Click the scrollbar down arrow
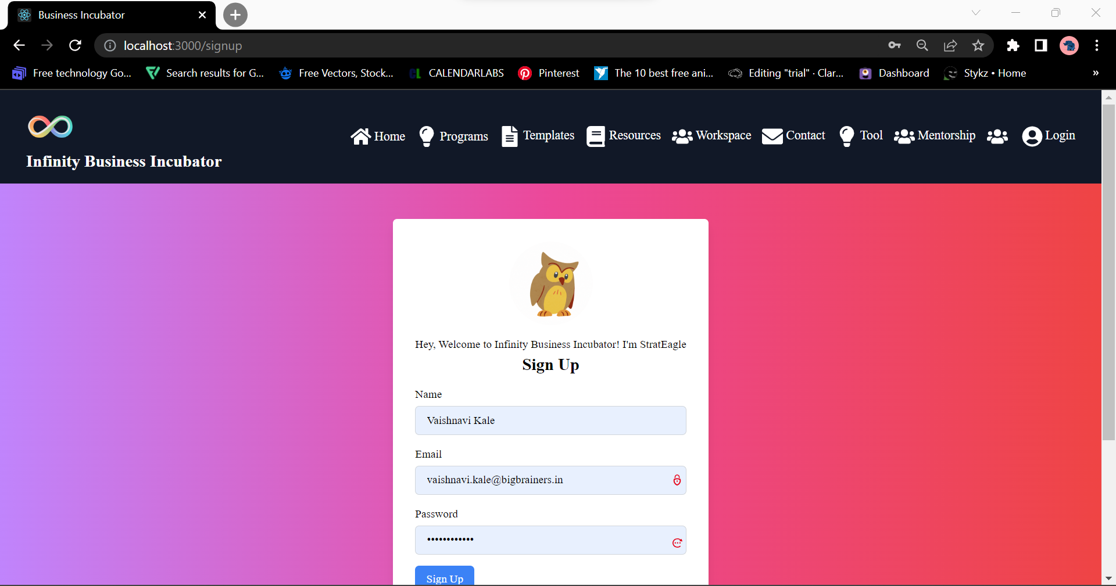This screenshot has width=1116, height=586. tap(1108, 578)
